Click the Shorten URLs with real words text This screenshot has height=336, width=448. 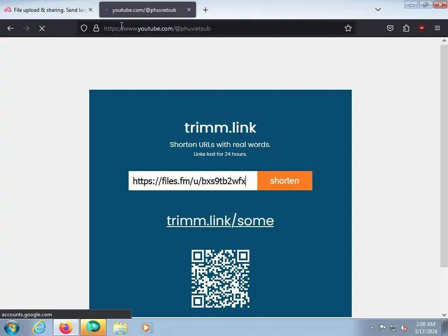click(x=220, y=144)
